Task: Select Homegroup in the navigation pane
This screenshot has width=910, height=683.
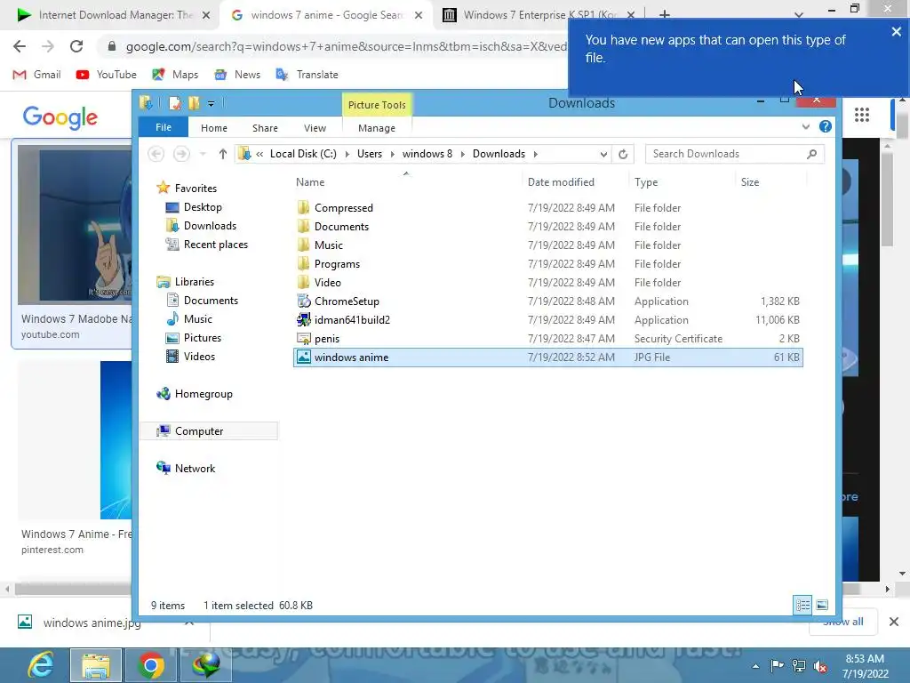Action: [x=204, y=394]
